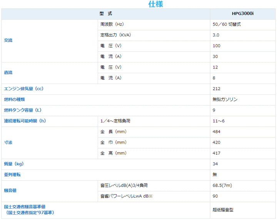Click the 1/4~定格負荷 cell
Viewport: 277px width, 220px height.
(x=115, y=121)
